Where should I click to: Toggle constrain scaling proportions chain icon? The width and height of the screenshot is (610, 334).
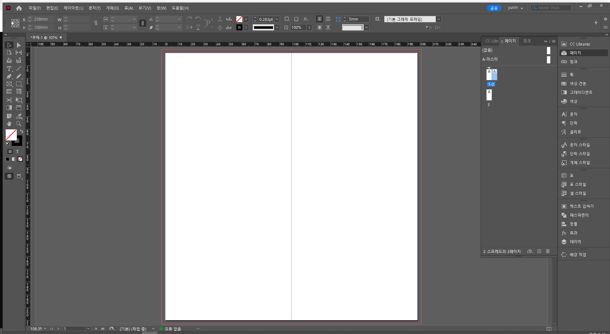[x=143, y=23]
